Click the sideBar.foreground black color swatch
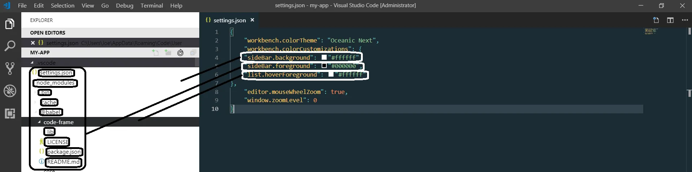 point(324,66)
